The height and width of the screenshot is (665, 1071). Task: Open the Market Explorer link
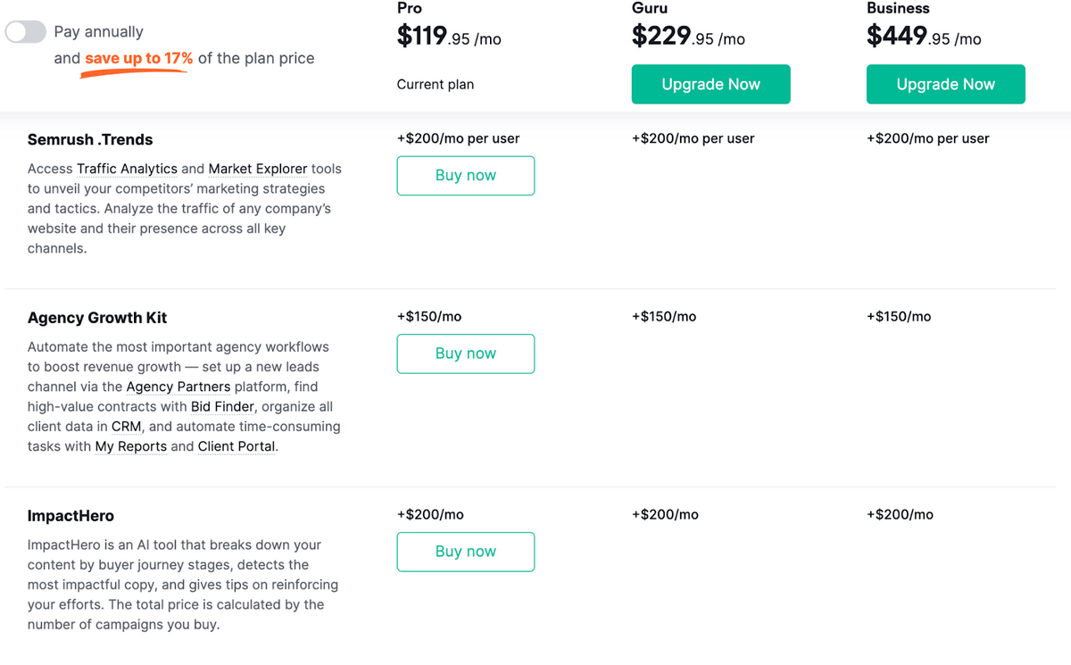click(x=258, y=169)
